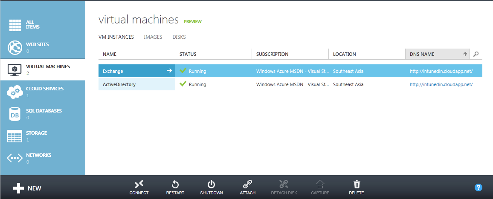Open help via the question mark icon

pyautogui.click(x=478, y=187)
